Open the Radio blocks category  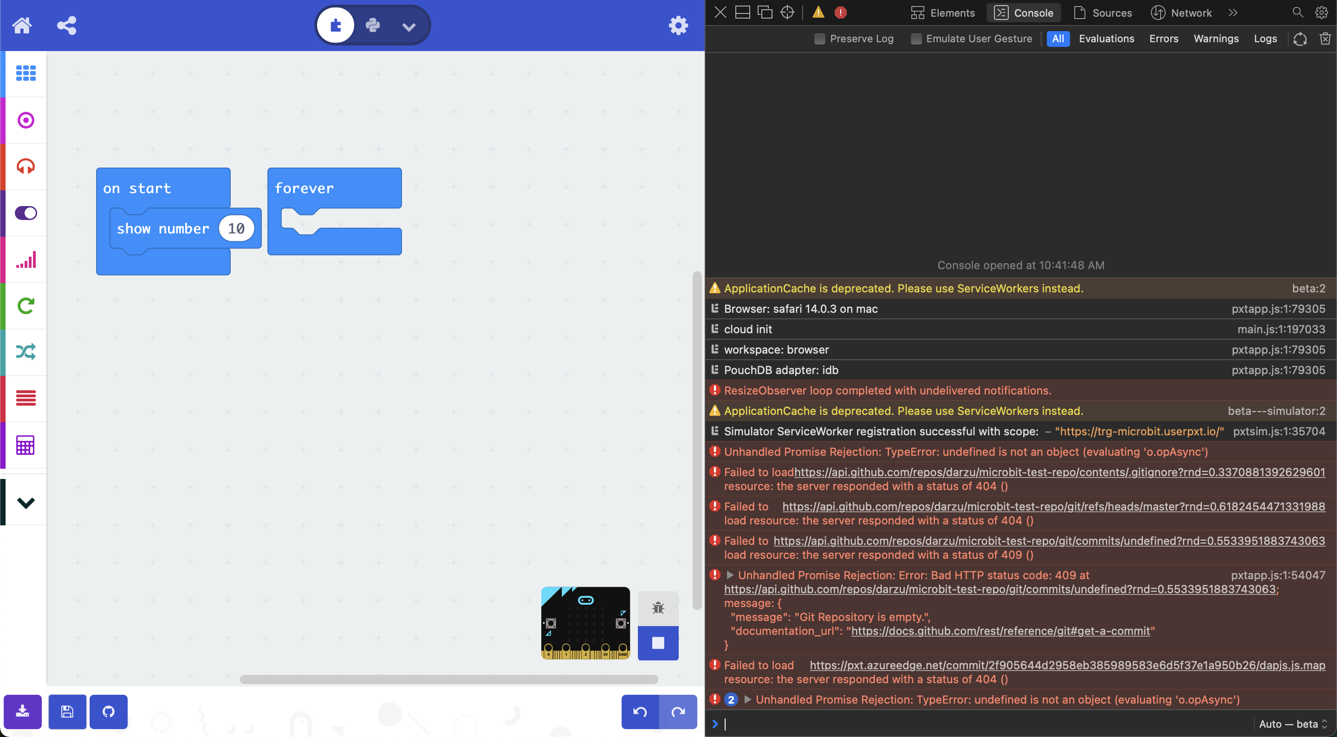26,259
